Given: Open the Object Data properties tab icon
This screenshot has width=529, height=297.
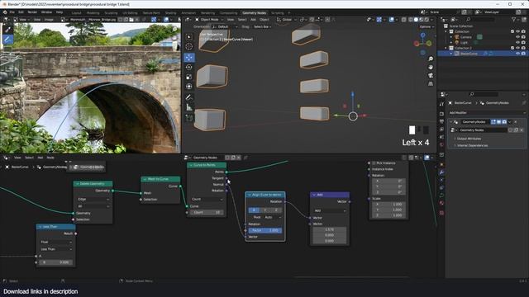Looking at the screenshot, I should click(441, 196).
